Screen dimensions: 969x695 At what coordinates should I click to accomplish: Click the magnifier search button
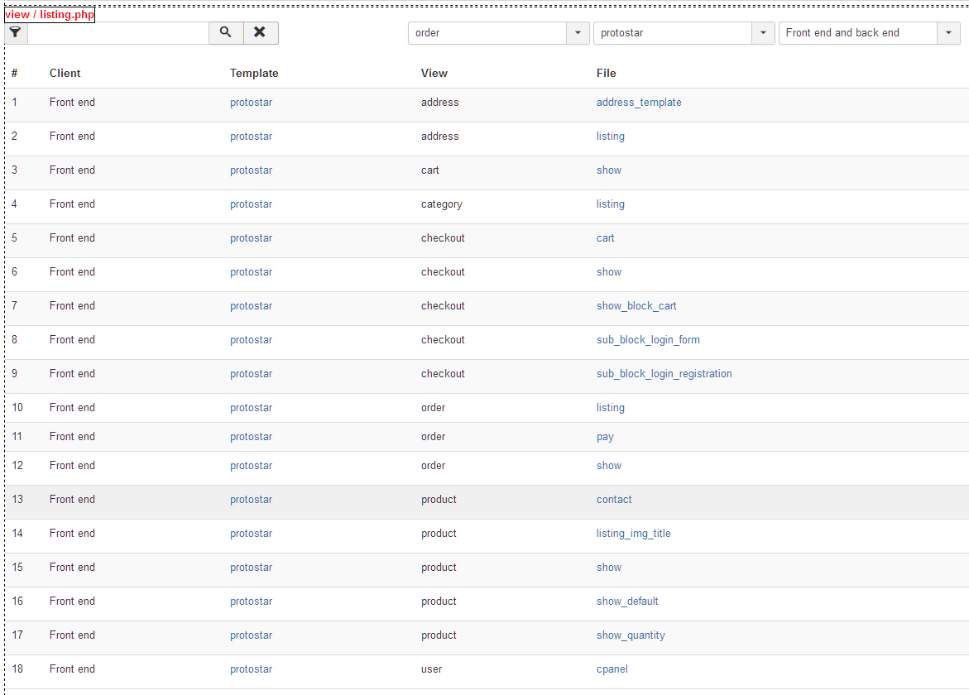click(226, 33)
